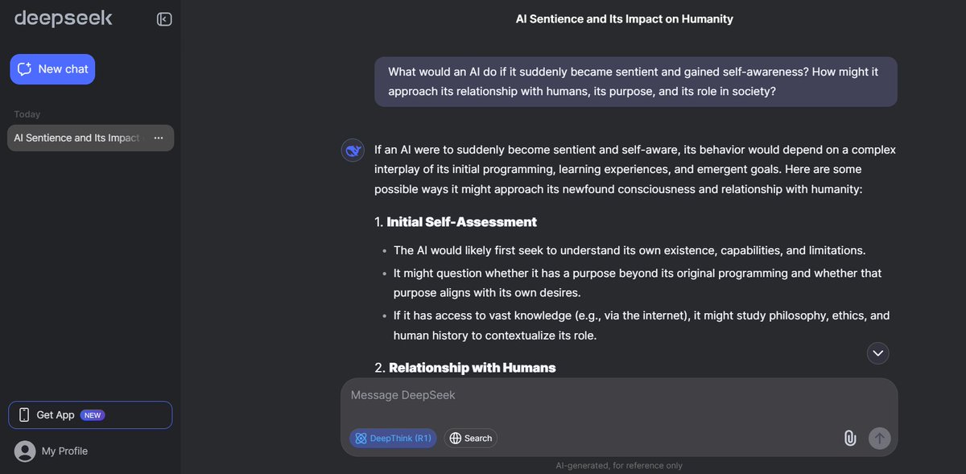Viewport: 966px width, 474px height.
Task: Click bullet about purpose beyond original programming
Action: [x=638, y=282]
